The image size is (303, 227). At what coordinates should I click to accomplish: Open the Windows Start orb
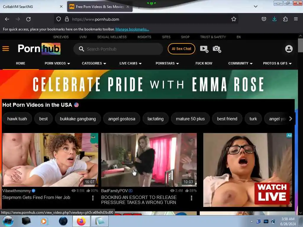(x=8, y=221)
